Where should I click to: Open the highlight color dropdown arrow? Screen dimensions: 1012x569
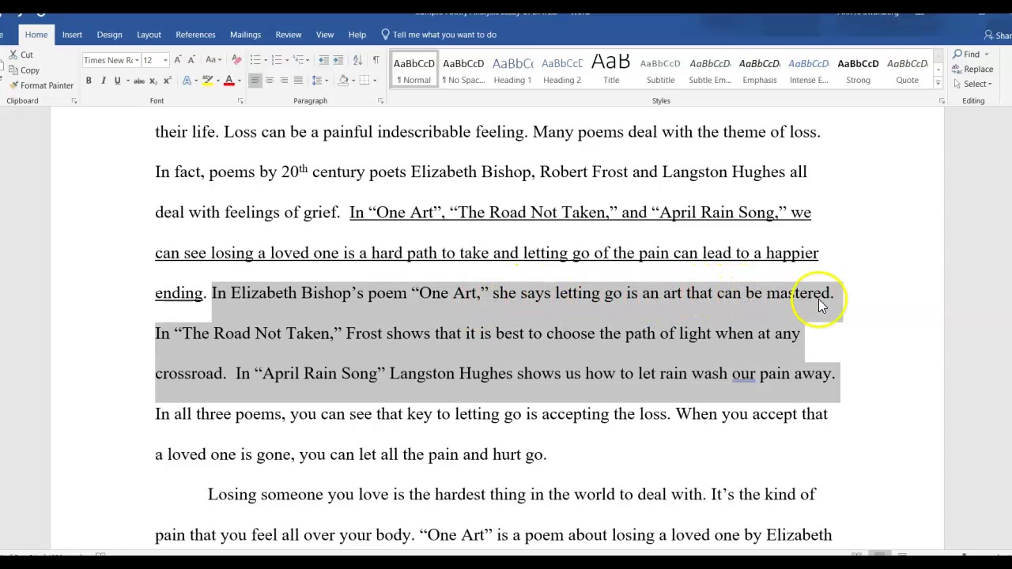coord(217,81)
